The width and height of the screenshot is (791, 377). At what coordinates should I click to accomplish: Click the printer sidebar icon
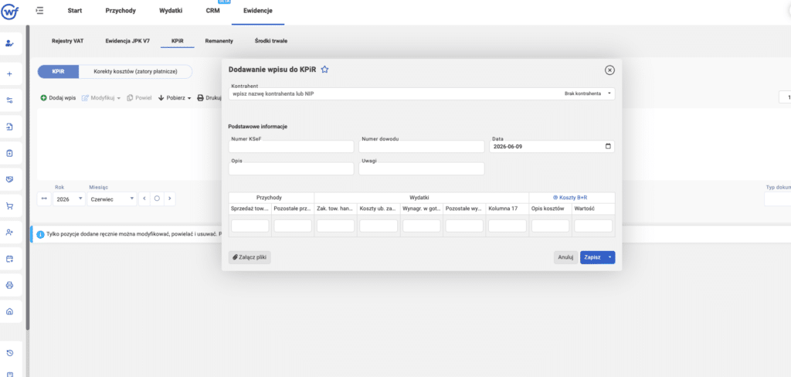[x=9, y=285]
